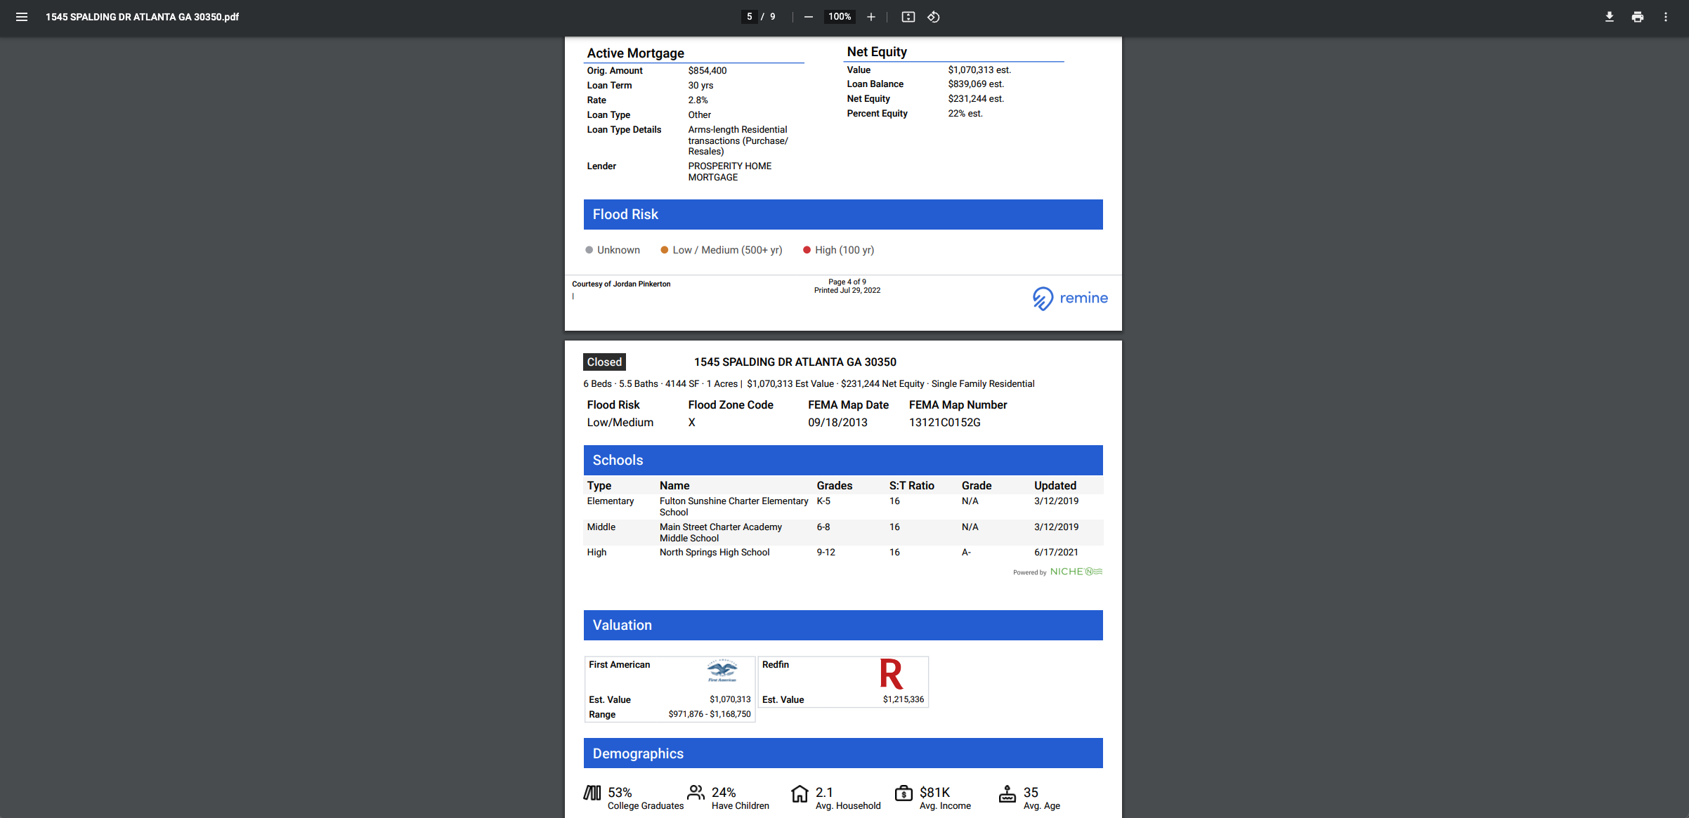Open the sidebar hamburger menu
This screenshot has height=818, width=1689.
pos(22,17)
